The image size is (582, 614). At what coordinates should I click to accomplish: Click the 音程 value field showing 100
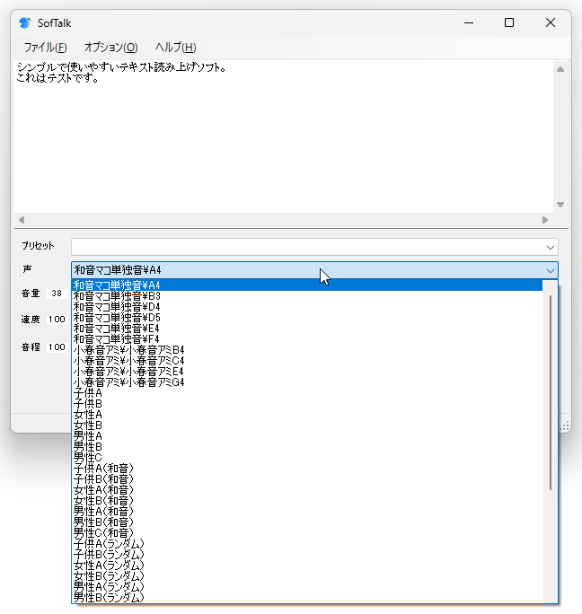[x=57, y=347]
